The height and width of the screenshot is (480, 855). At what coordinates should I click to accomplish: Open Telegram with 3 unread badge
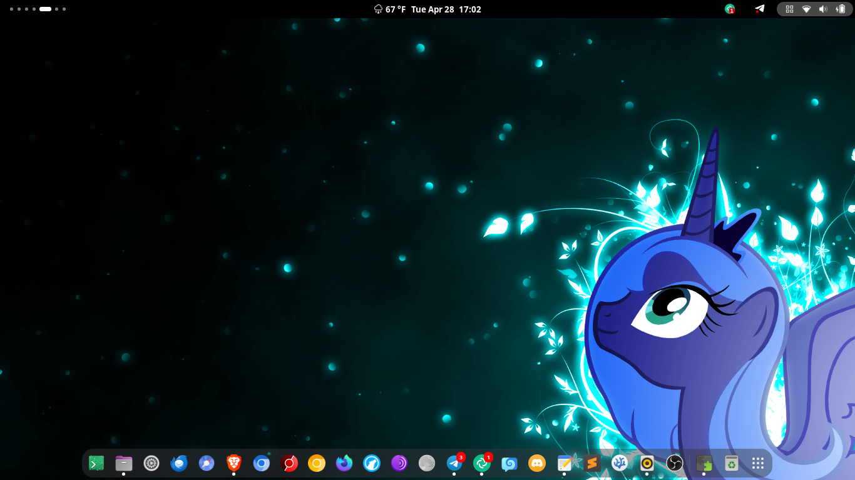454,463
